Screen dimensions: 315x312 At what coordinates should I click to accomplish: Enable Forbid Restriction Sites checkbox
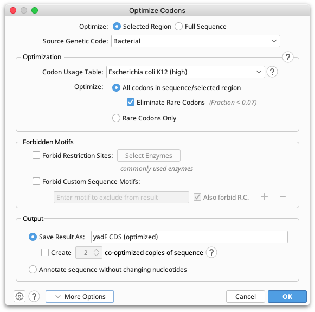[x=36, y=155]
